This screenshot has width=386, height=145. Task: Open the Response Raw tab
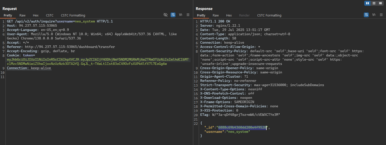point(216,15)
